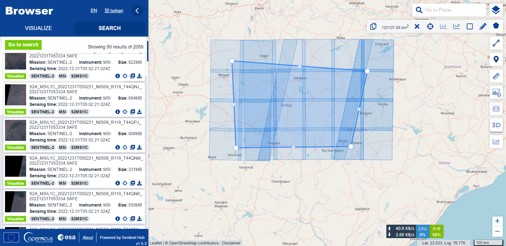Download the 822MB product
Image resolution: width=506 pixels, height=246 pixels.
(x=139, y=76)
